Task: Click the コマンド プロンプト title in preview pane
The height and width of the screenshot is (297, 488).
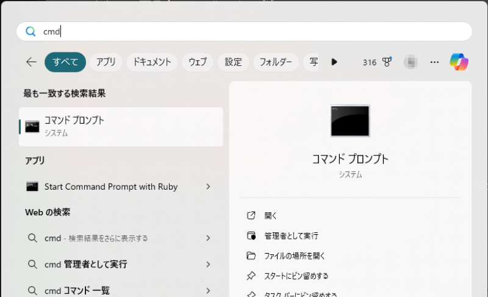Action: click(x=350, y=159)
